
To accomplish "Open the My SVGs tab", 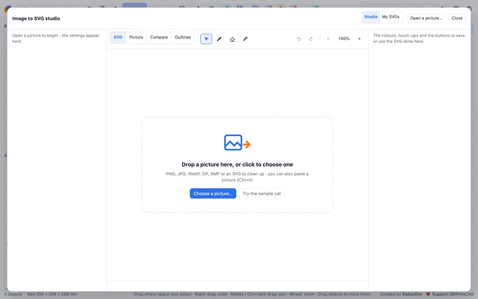I will click(391, 17).
